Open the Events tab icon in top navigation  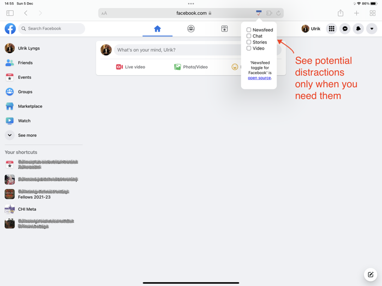click(224, 29)
